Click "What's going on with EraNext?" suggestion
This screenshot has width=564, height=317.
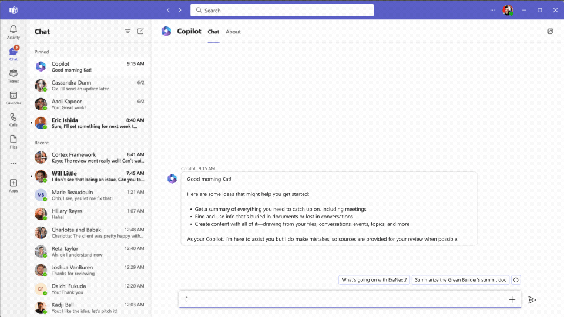click(x=374, y=280)
